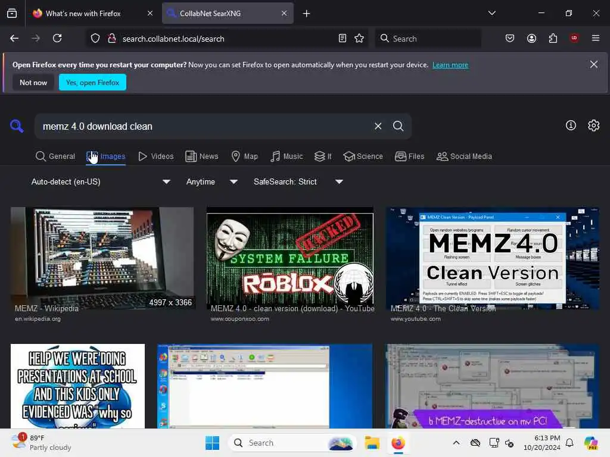Click the Yes, open Firefox button
Viewport: 610px width, 457px height.
pos(92,82)
